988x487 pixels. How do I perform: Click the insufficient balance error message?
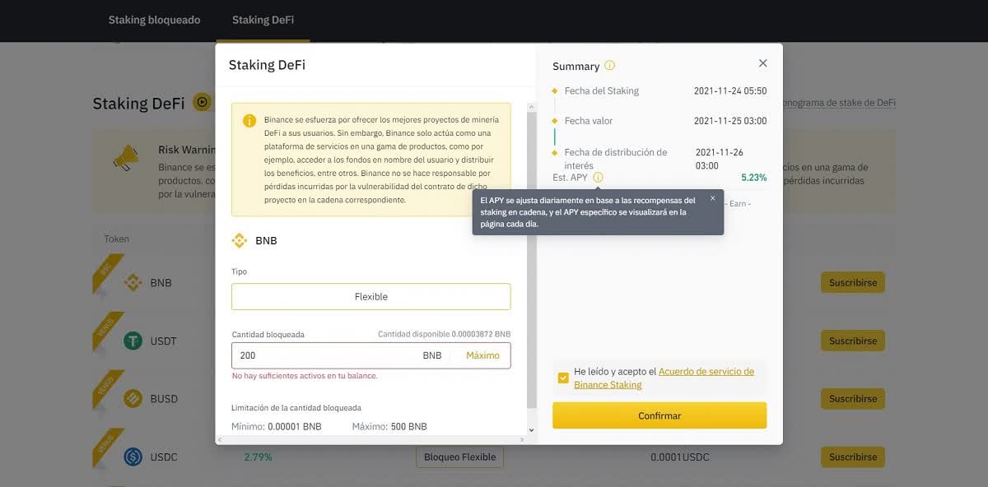tap(305, 376)
